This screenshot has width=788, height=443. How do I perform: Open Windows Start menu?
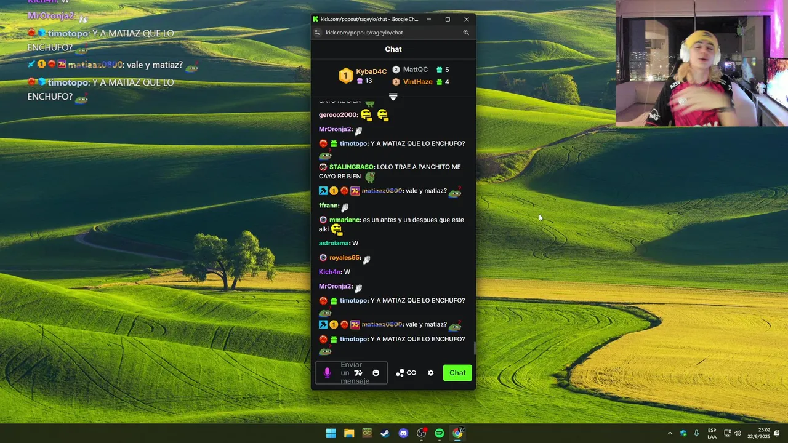(x=331, y=433)
